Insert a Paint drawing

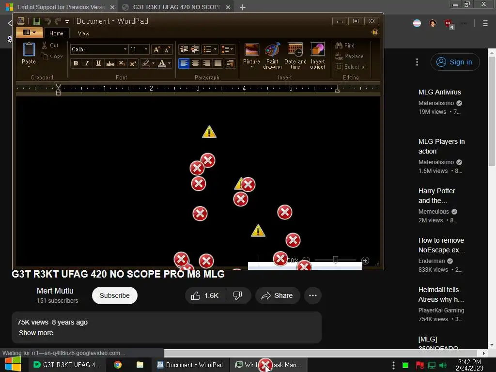272,50
